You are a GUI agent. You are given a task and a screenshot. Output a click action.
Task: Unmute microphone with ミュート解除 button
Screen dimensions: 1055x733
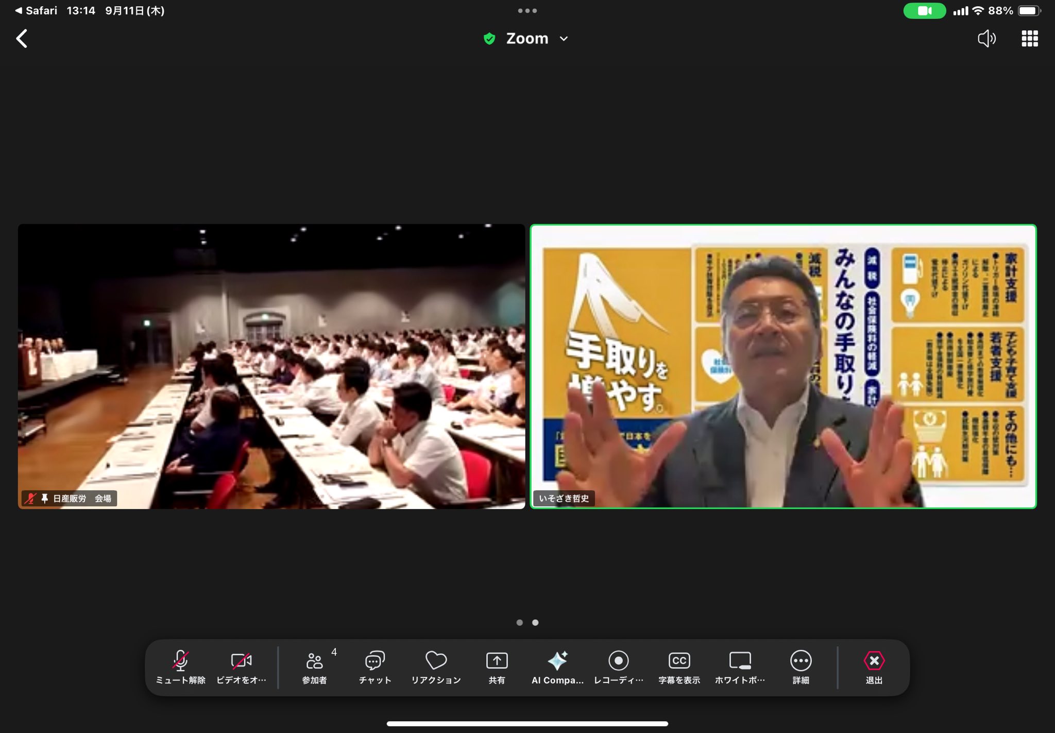pos(180,667)
